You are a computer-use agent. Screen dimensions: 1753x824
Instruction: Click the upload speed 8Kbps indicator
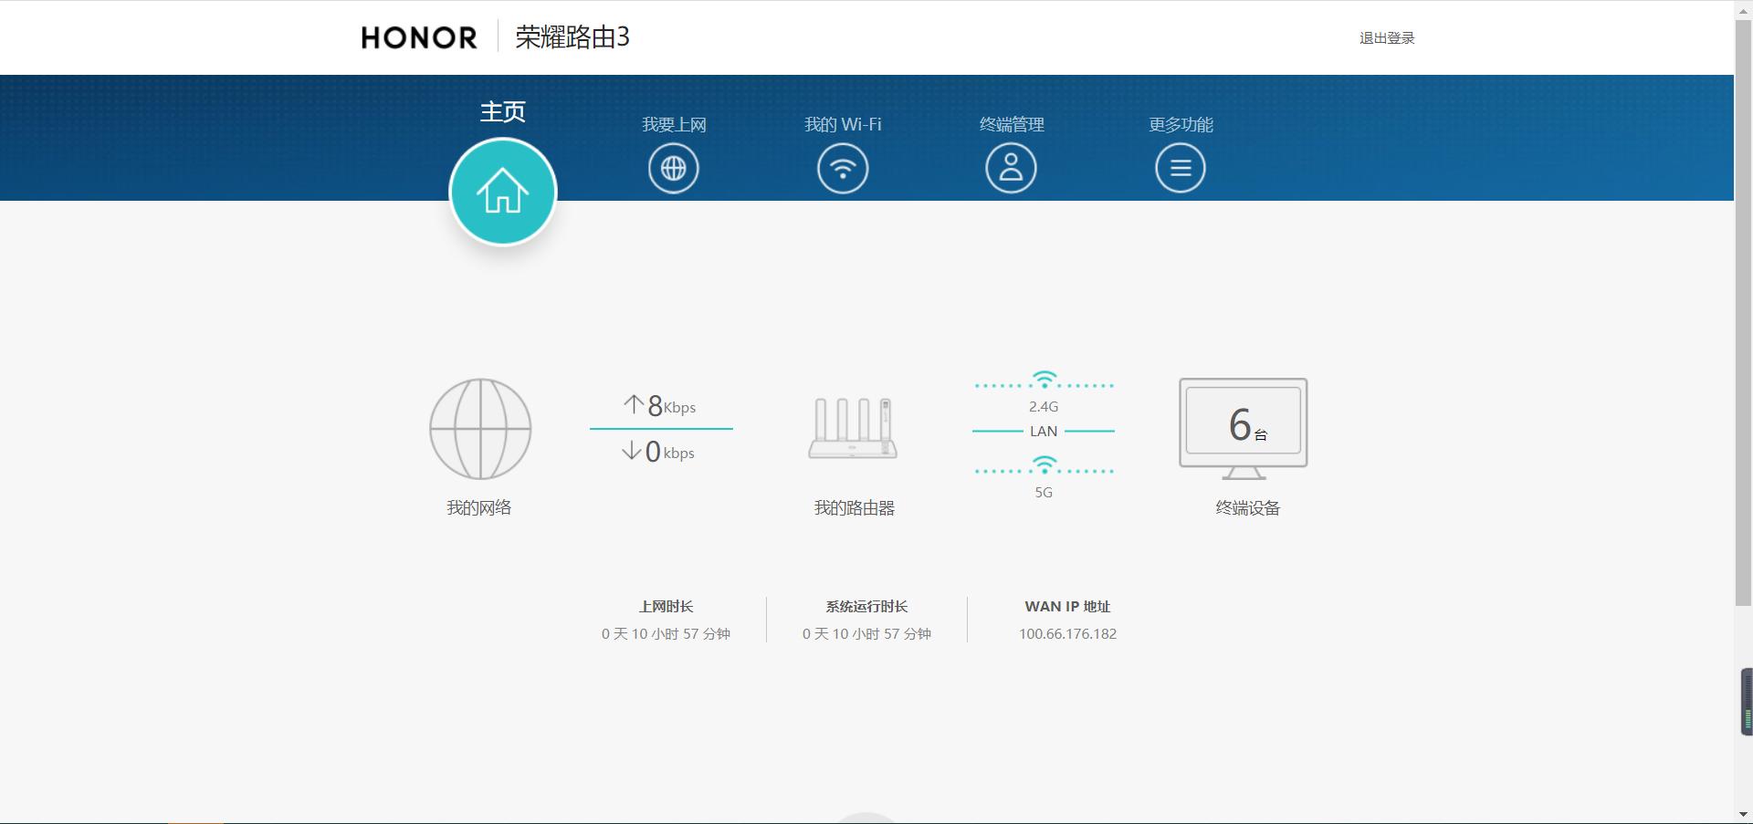pos(659,405)
